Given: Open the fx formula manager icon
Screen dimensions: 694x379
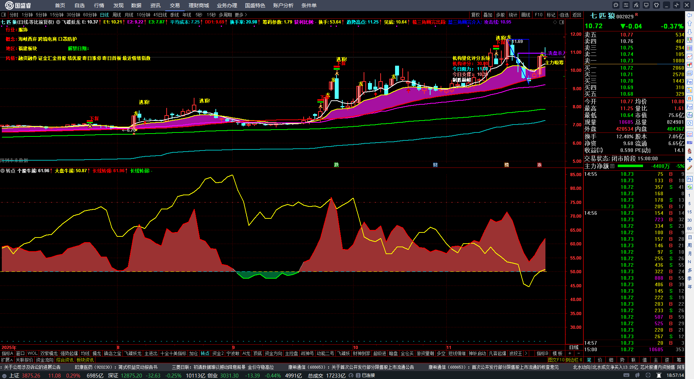Looking at the screenshot, I should coord(636,5).
